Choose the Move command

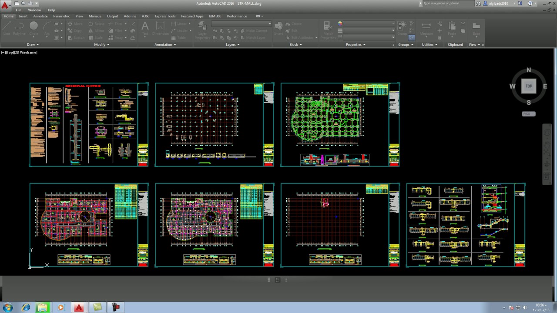pyautogui.click(x=75, y=24)
